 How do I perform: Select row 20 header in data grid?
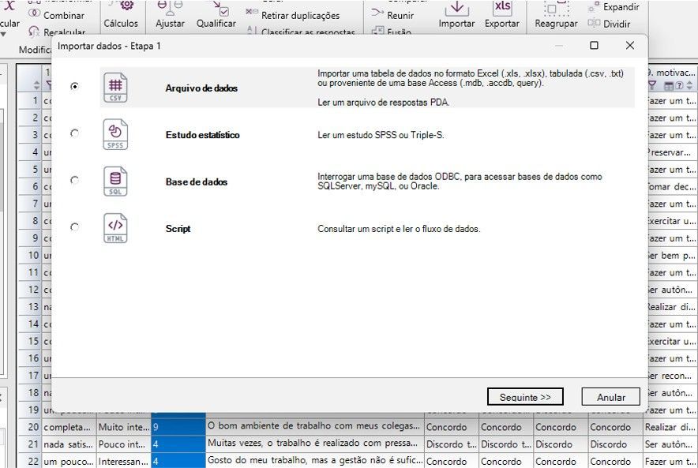[x=30, y=427]
